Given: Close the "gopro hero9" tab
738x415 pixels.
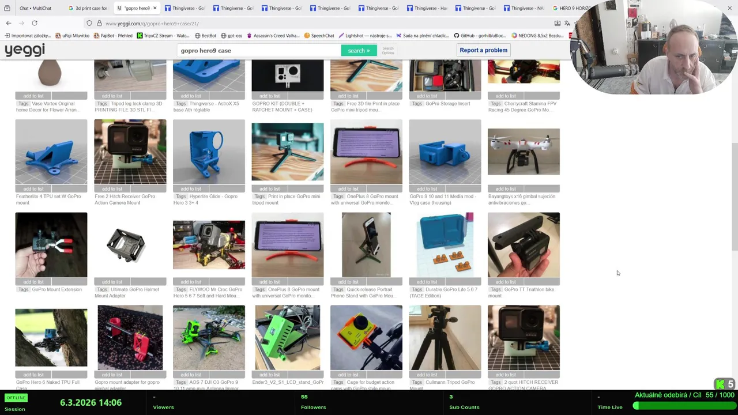Looking at the screenshot, I should pyautogui.click(x=155, y=8).
